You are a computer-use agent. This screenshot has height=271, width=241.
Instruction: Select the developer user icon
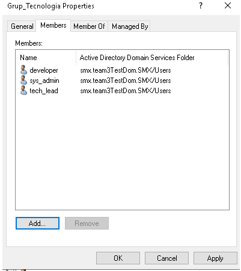23,70
